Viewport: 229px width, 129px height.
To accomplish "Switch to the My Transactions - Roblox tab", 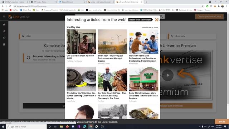I will (15, 2).
